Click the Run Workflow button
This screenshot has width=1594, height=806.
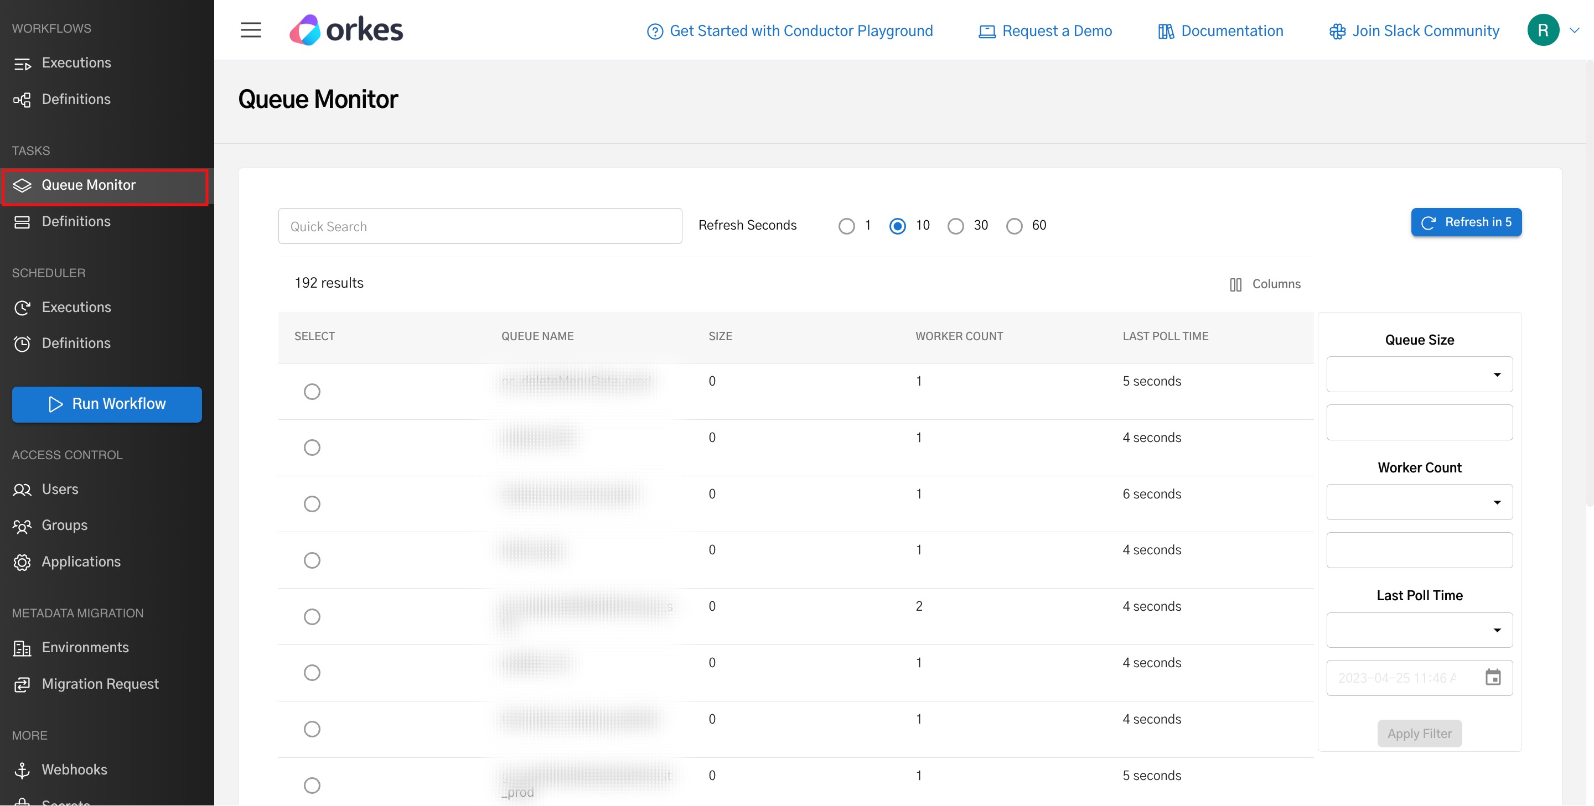click(106, 404)
